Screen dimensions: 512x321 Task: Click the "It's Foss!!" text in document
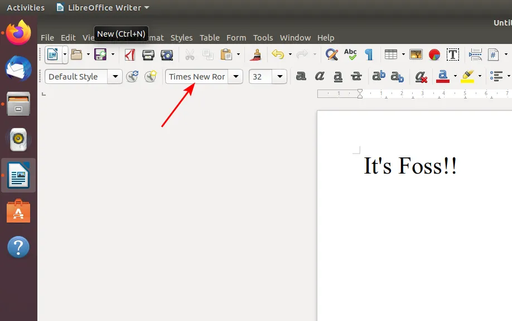(410, 166)
